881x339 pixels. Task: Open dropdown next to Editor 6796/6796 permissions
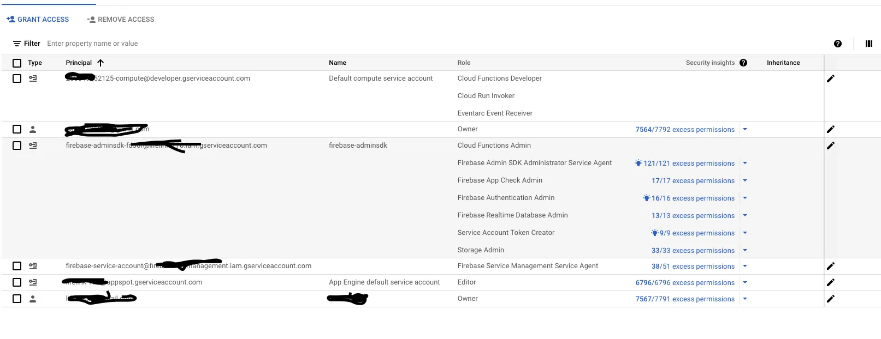(x=745, y=282)
